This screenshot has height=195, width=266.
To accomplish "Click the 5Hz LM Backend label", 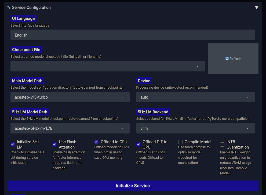I will click(153, 112).
